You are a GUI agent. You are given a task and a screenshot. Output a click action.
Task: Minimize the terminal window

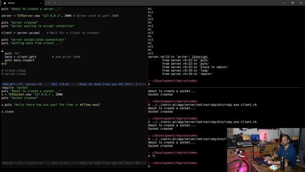284,3
